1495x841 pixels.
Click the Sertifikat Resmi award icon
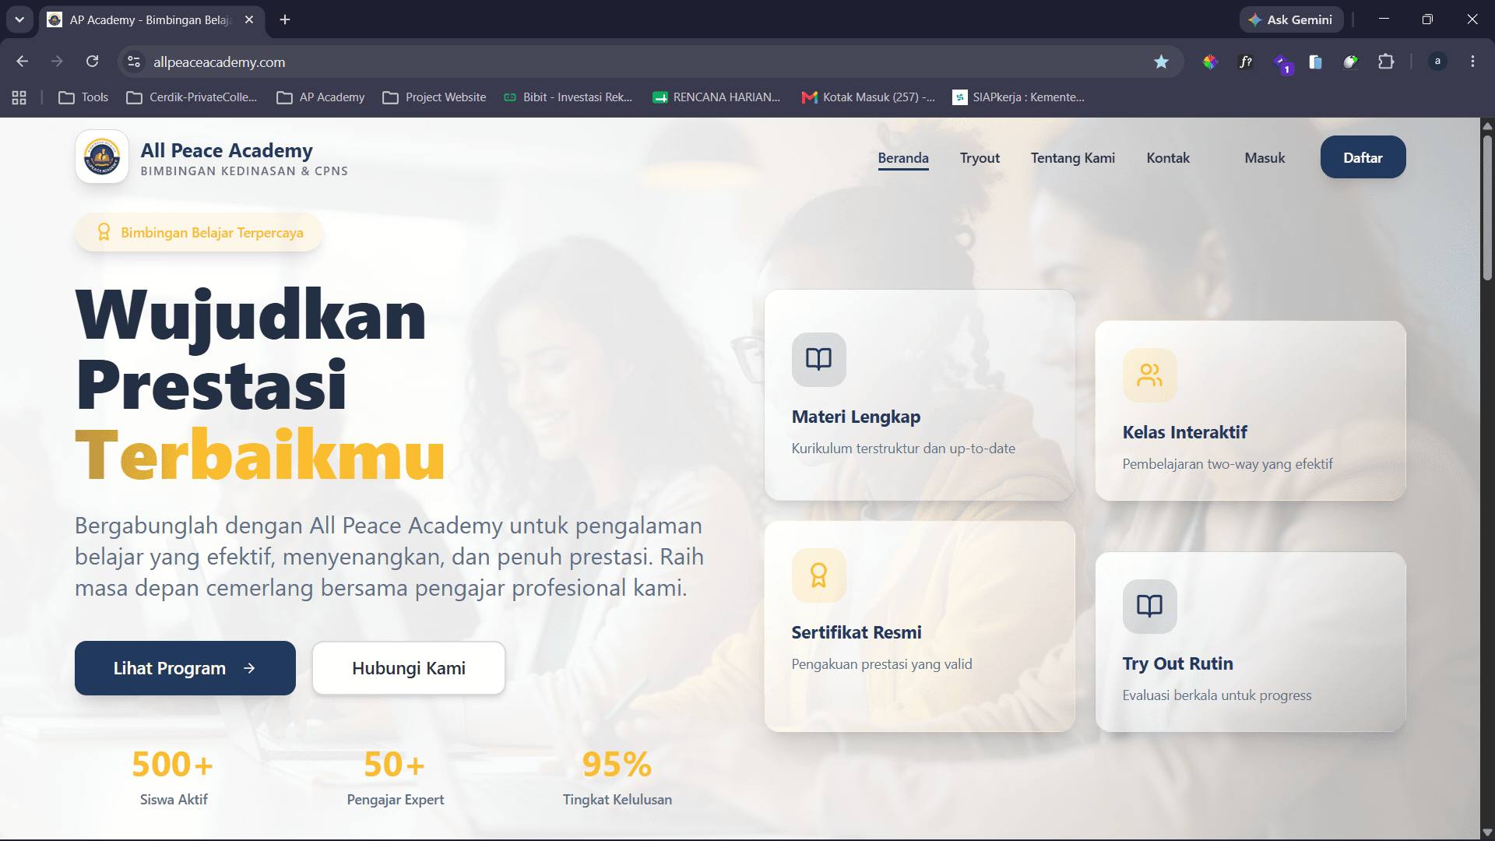818,575
